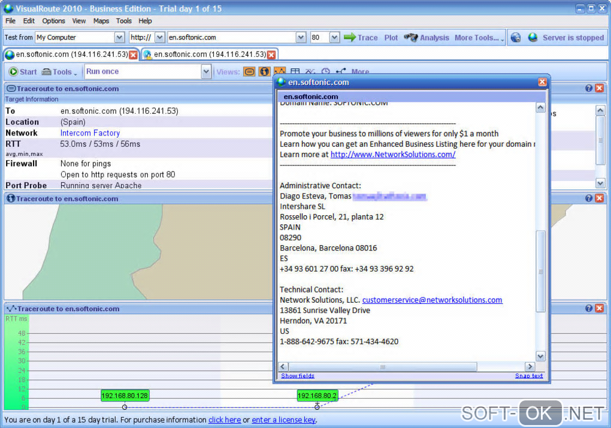Toggle the Clock history view icon
This screenshot has height=428, width=611.
coord(325,71)
